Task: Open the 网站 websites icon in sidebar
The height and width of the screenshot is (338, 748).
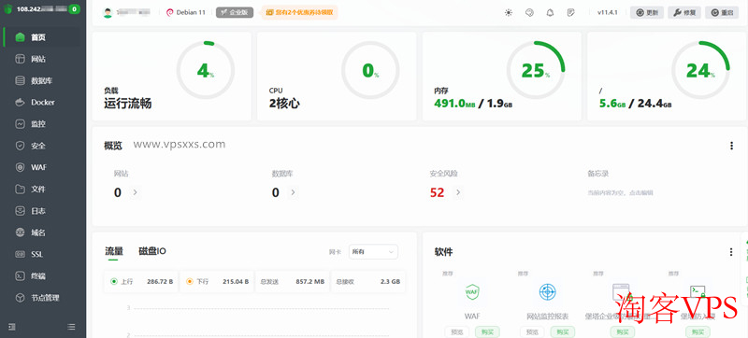Action: [x=20, y=59]
